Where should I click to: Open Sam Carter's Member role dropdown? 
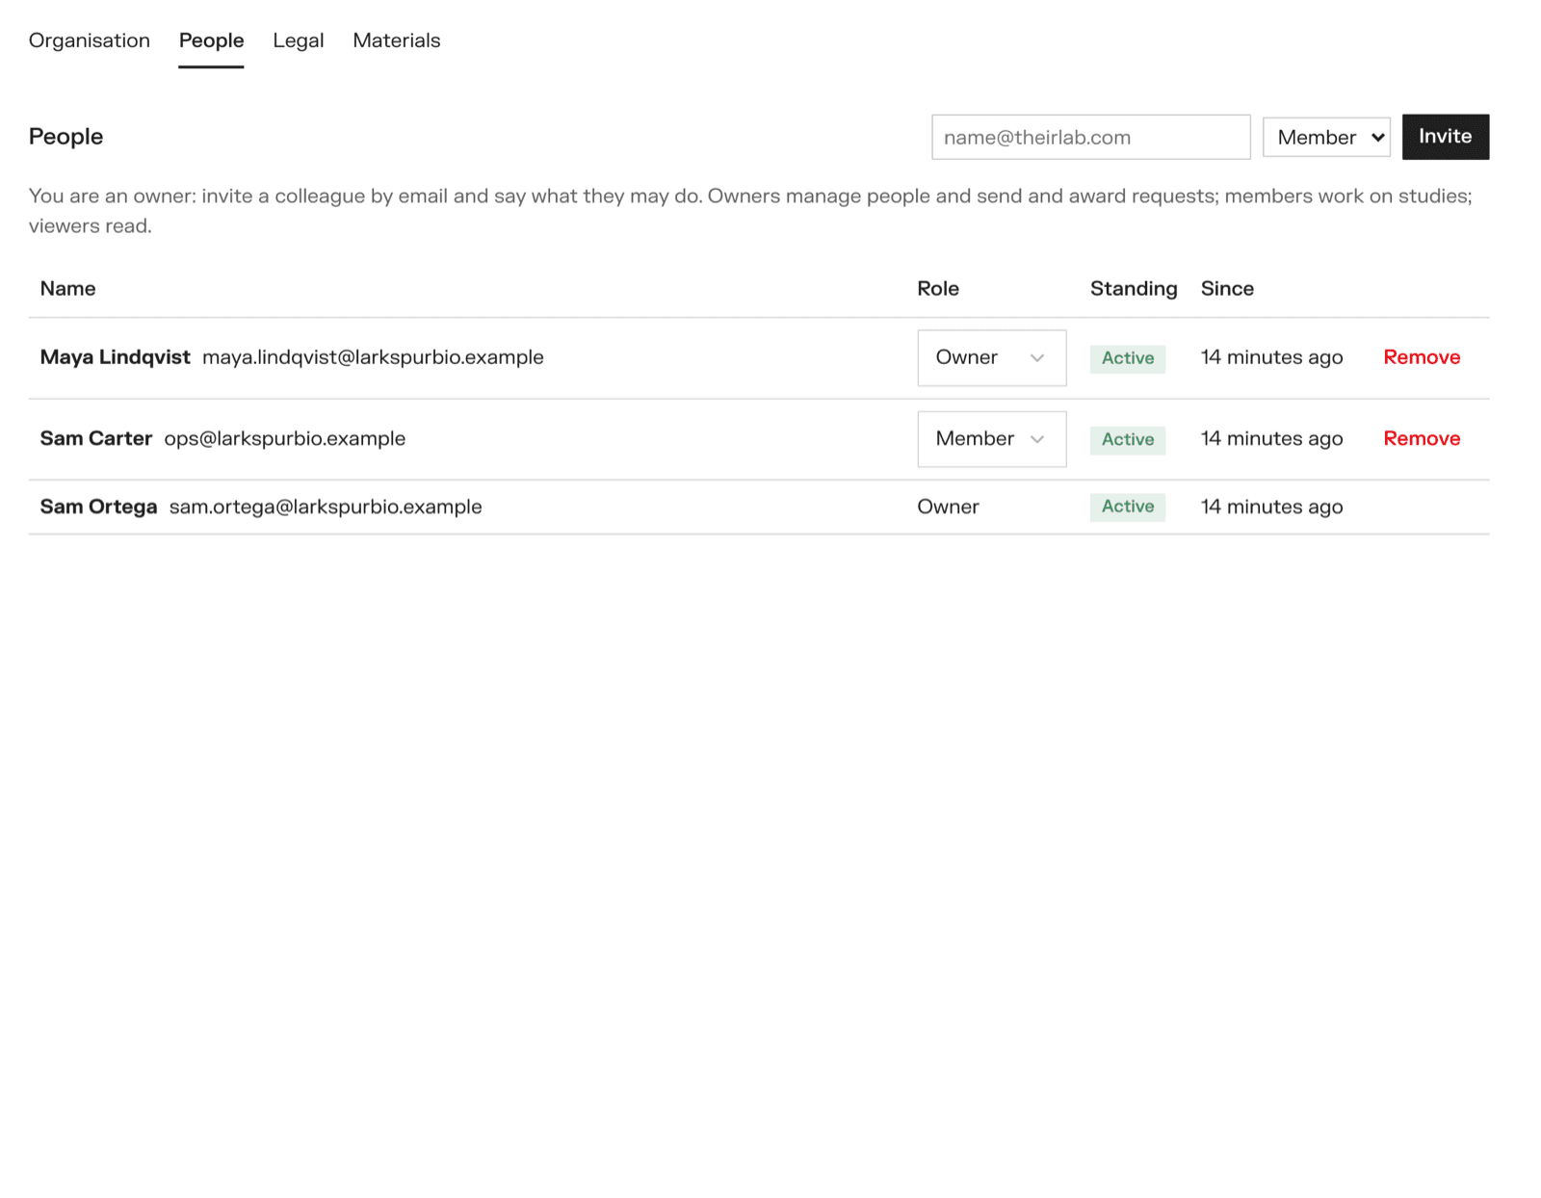pos(992,439)
